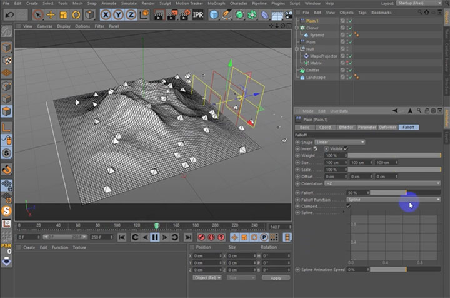Open the Layout Startup dropdown
This screenshot has height=298, width=450.
420,3
